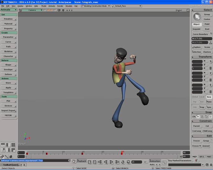The height and width of the screenshot is (170, 213).
Task: Click the Translate (t) transform icon
Action: click(x=210, y=85)
